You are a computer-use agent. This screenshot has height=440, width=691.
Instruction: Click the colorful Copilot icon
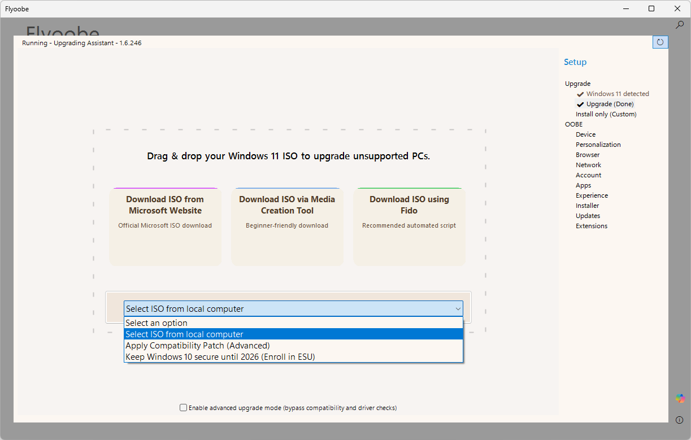(x=680, y=398)
